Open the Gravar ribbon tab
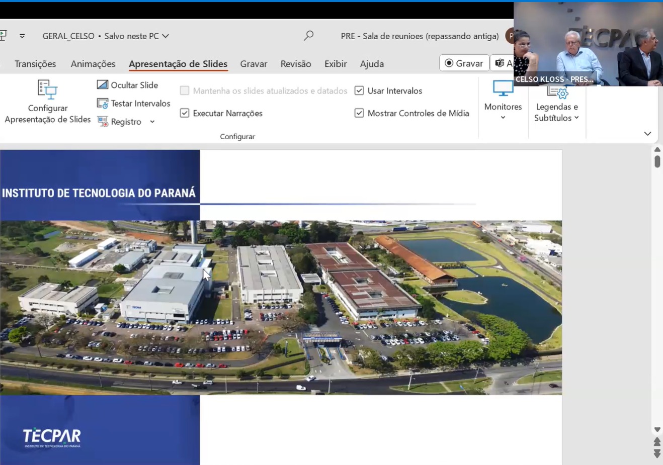The width and height of the screenshot is (663, 465). (x=254, y=64)
